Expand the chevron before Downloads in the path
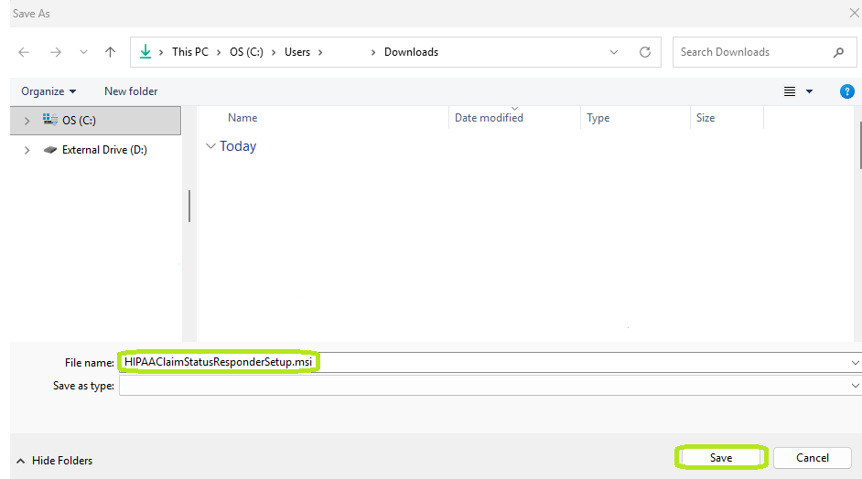862x479 pixels. 373,52
